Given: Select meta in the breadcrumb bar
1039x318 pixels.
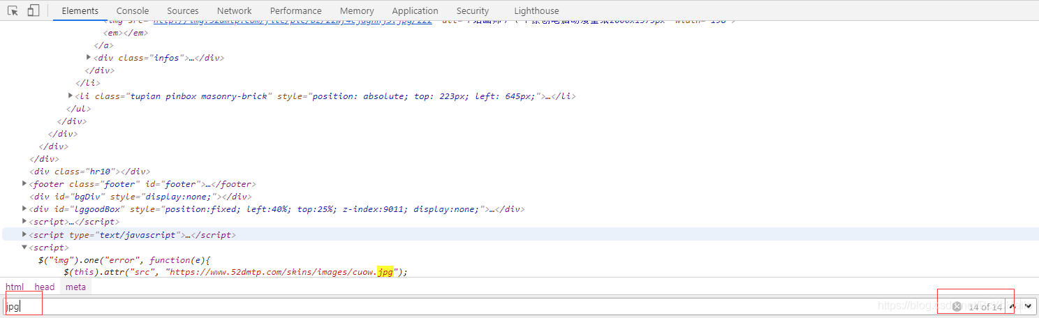Looking at the screenshot, I should [76, 287].
